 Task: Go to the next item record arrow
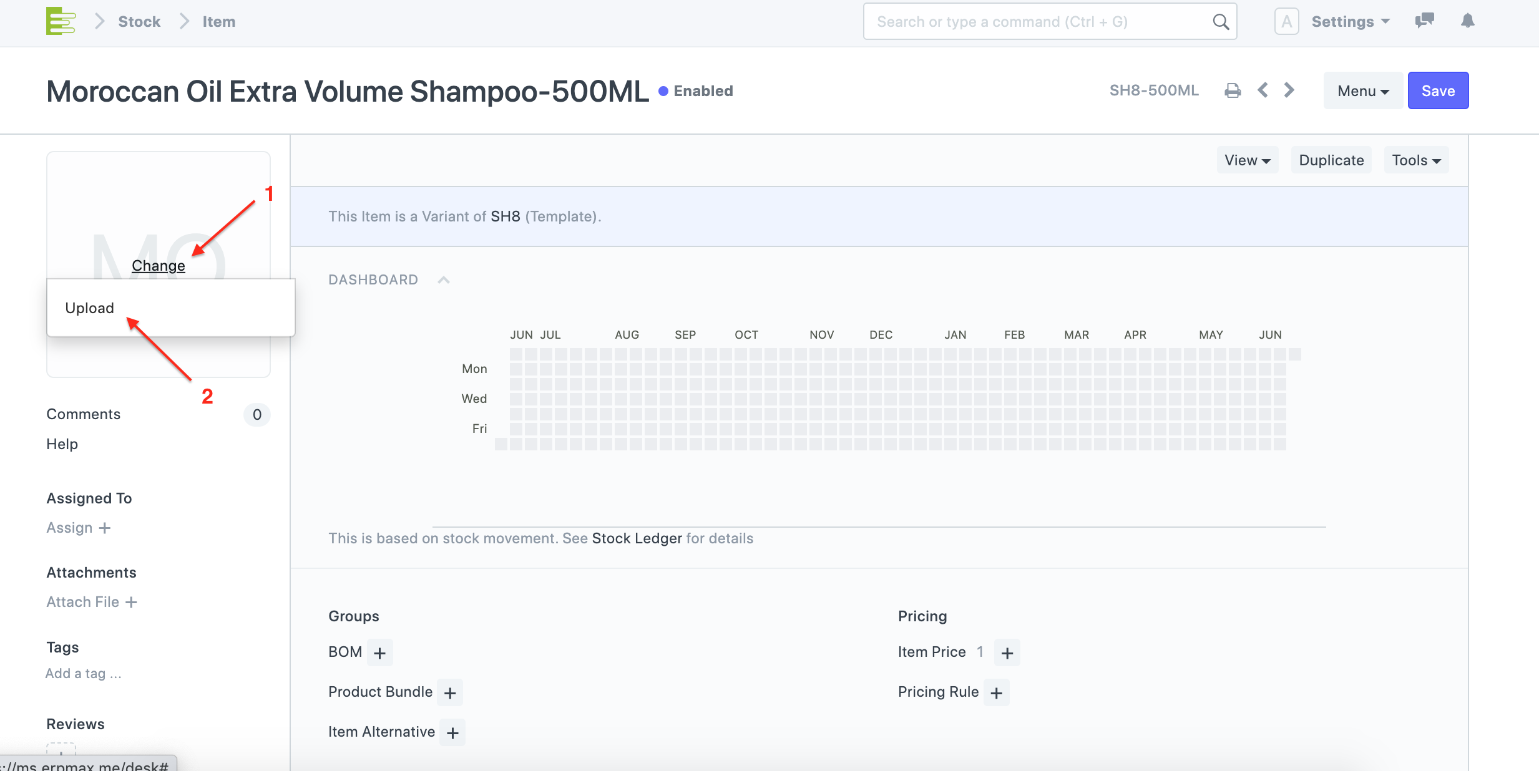pos(1289,90)
